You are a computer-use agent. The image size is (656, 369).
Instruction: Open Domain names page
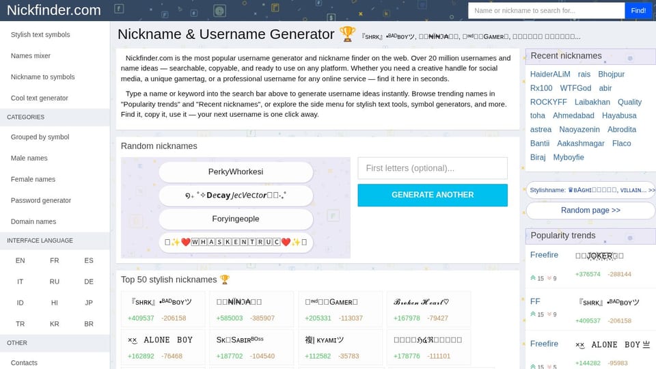pos(33,221)
